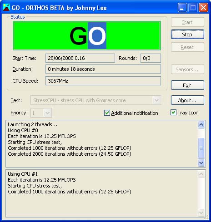The image size is (211, 222).
Task: Toggle the Additional notification checkbox
Action: pyautogui.click(x=107, y=113)
